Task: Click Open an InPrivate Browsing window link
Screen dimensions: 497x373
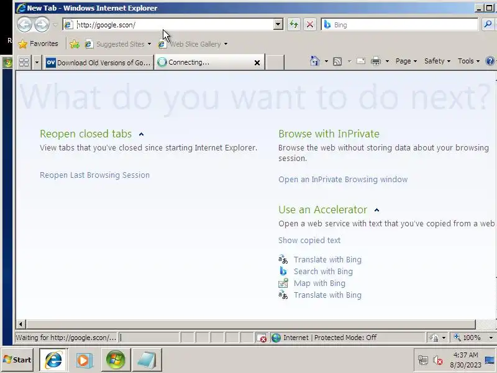Action: [343, 180]
